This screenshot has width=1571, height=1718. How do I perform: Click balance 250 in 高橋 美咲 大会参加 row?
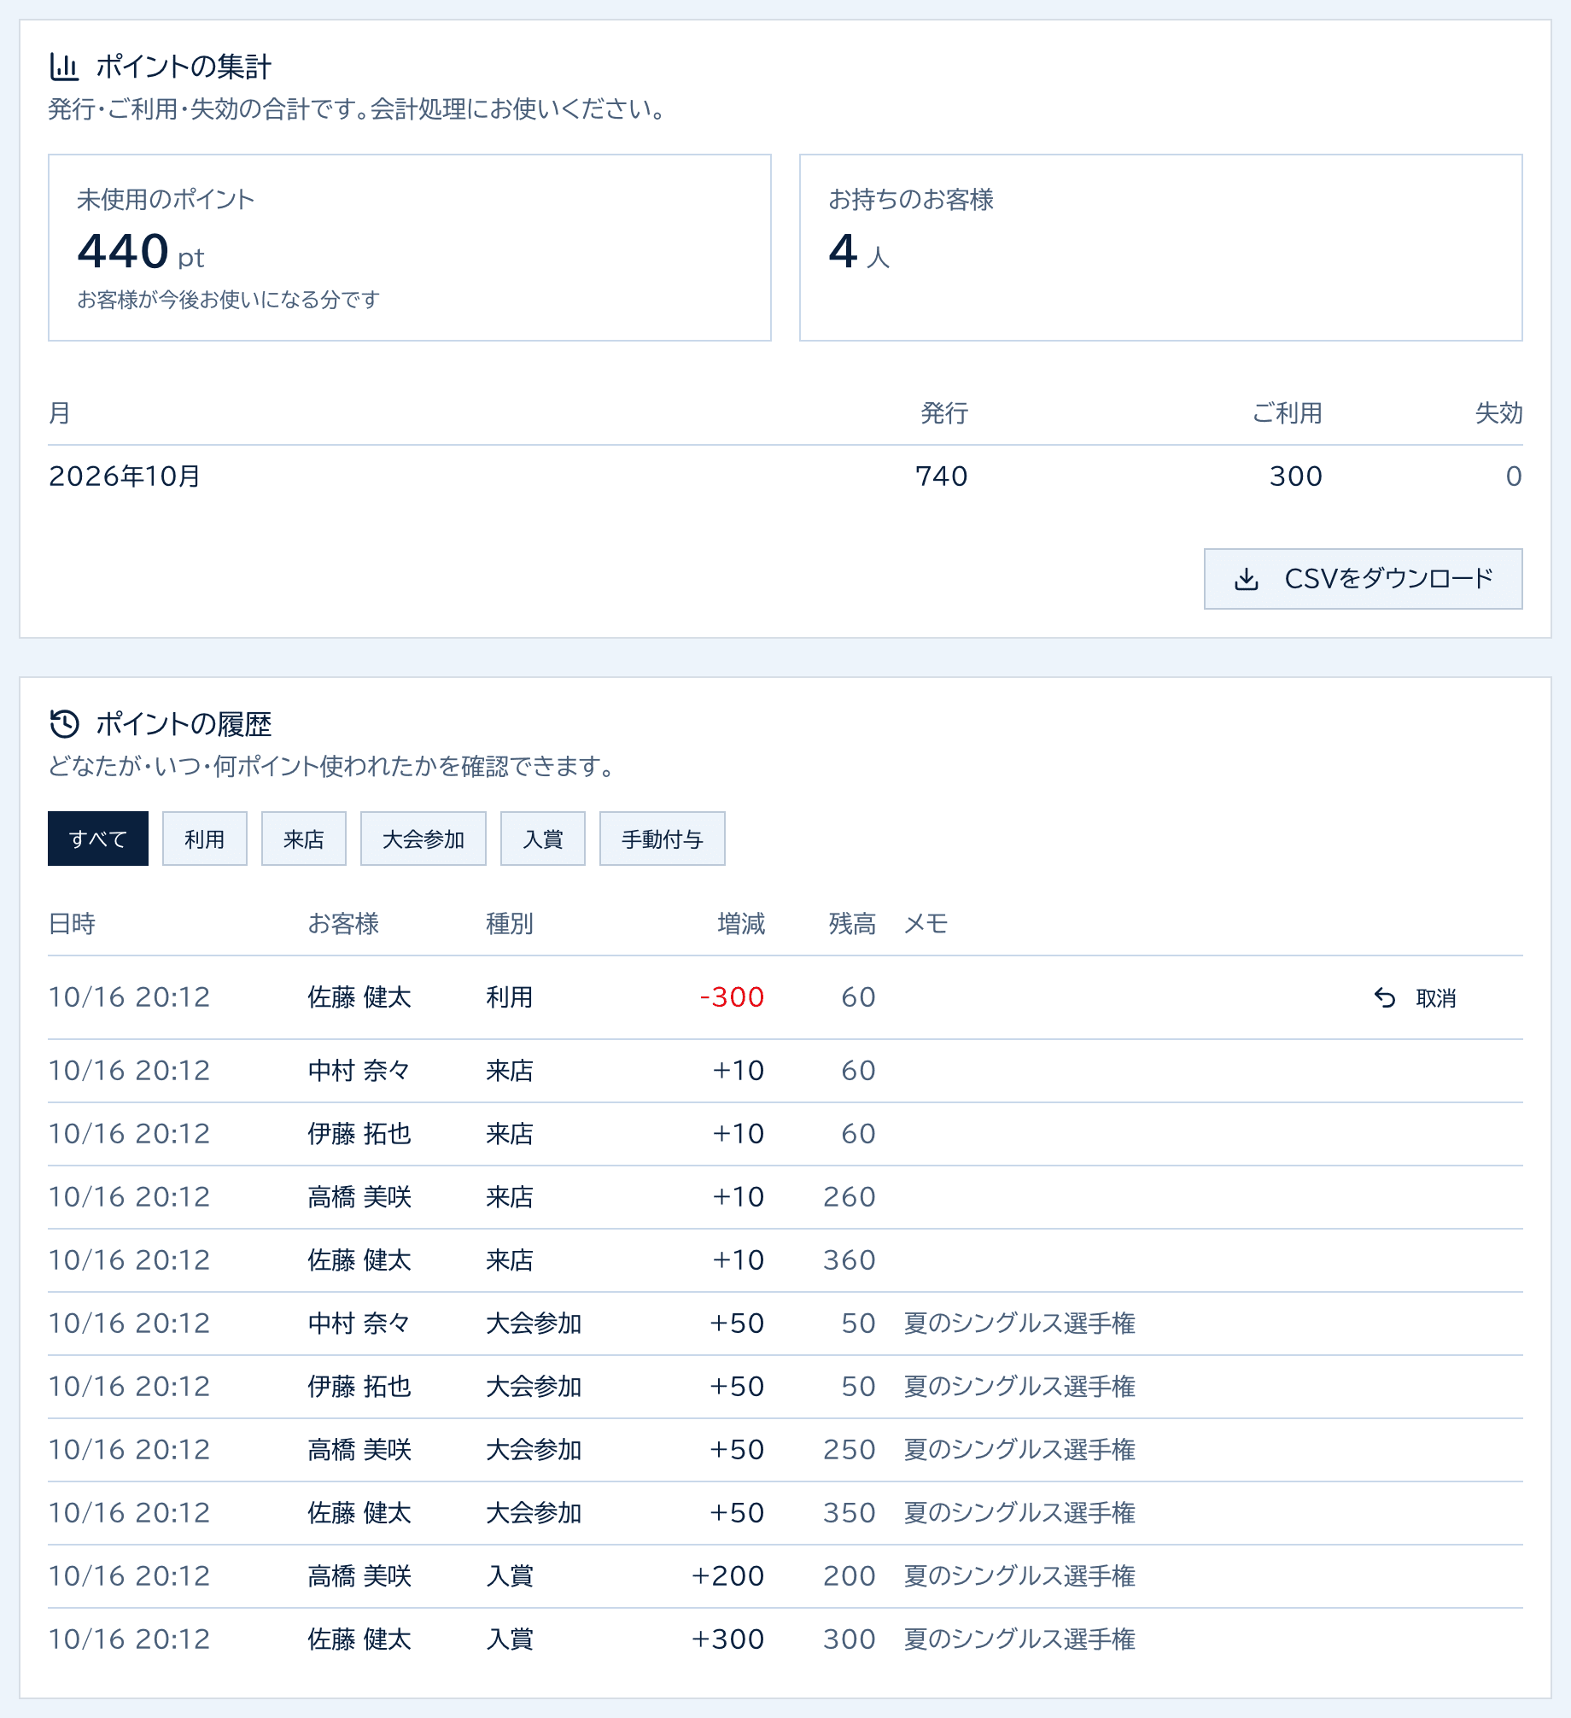(x=850, y=1450)
